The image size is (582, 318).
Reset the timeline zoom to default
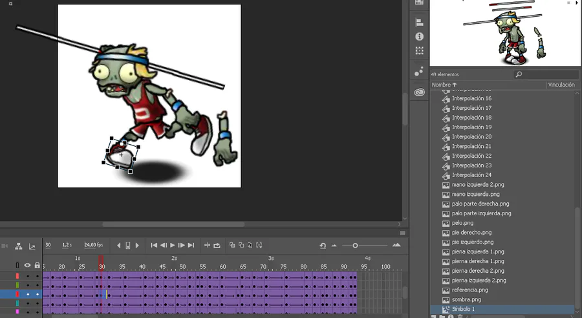click(x=323, y=246)
